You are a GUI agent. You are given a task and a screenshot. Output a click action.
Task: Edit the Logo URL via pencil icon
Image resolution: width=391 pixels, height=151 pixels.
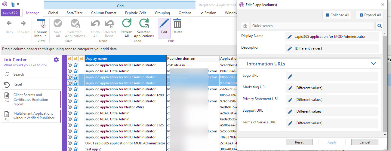290,77
